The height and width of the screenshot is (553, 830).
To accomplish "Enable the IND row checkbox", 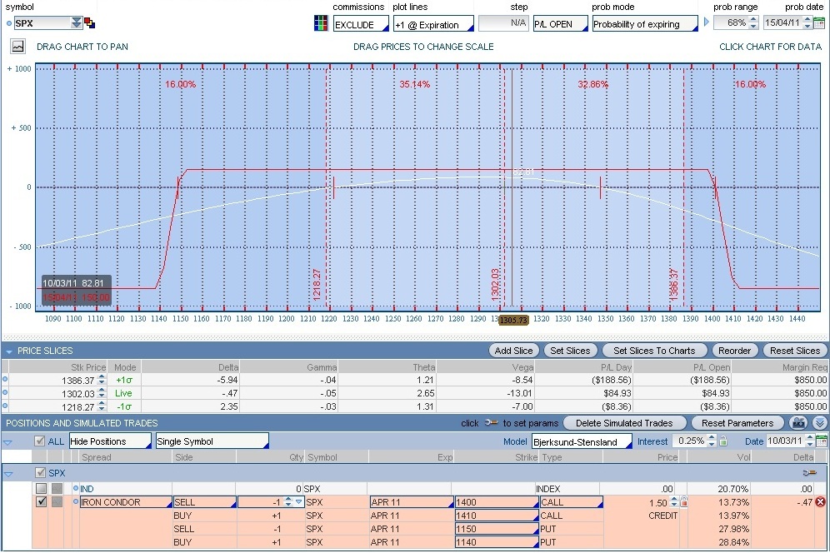I will (x=42, y=489).
